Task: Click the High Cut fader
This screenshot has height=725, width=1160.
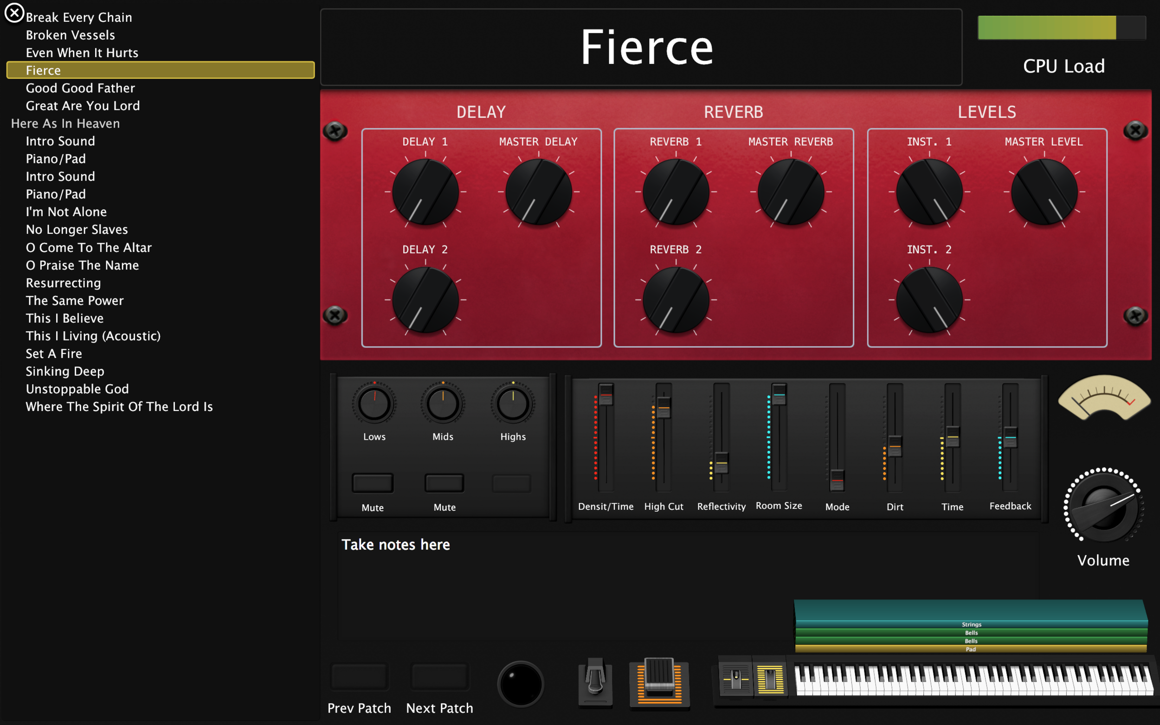Action: 664,407
